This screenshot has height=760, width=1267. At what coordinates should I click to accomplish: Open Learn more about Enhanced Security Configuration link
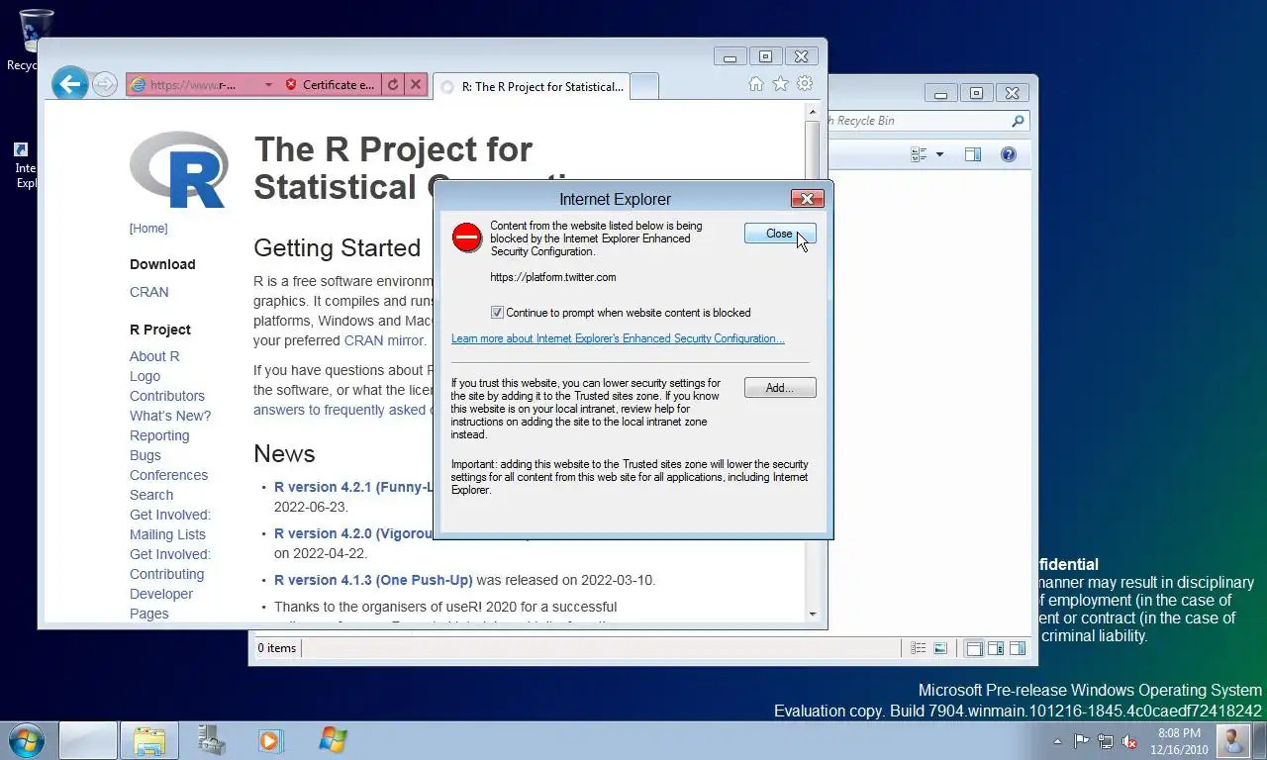(618, 338)
